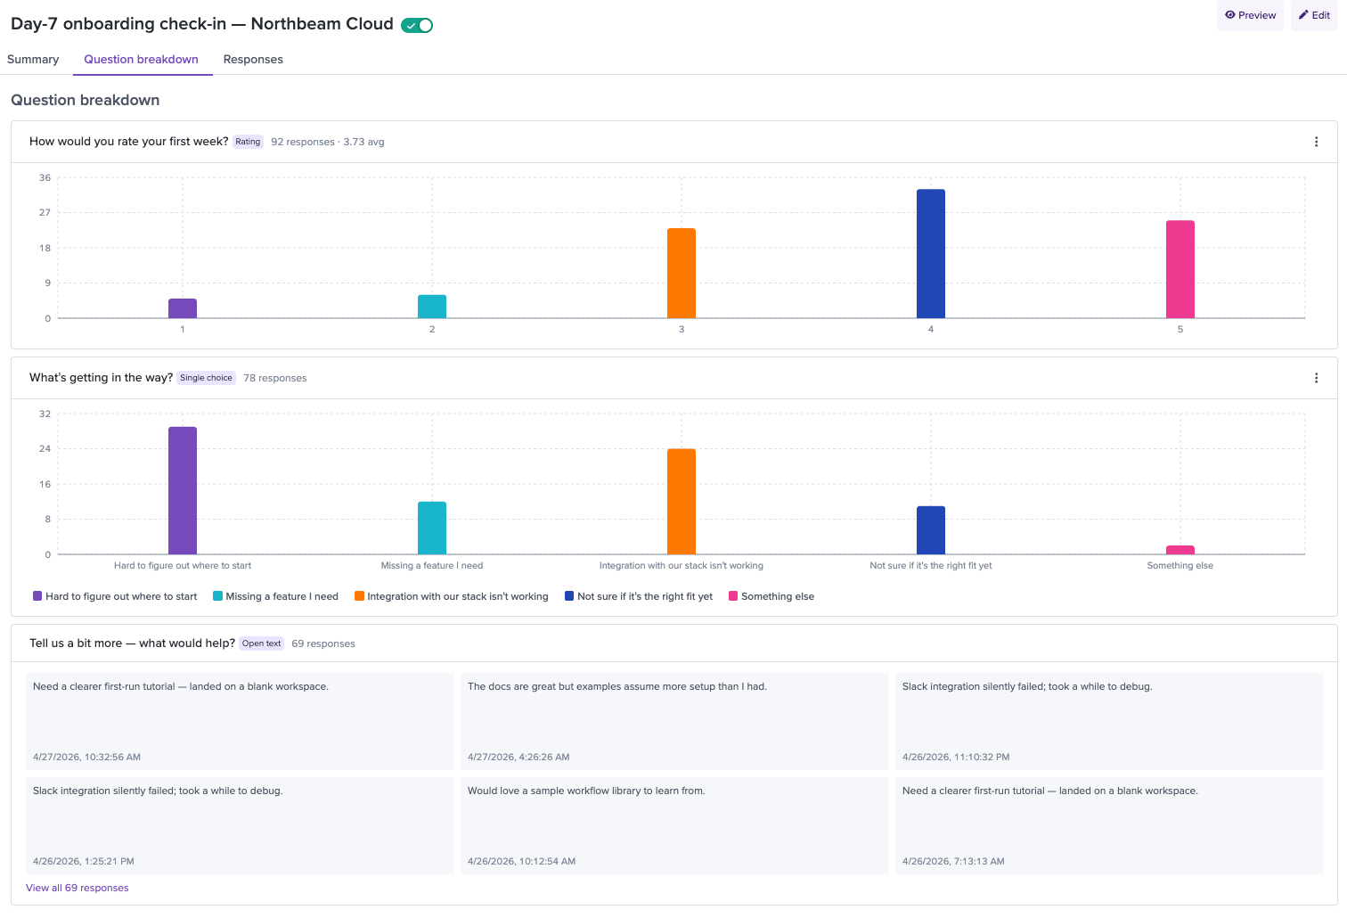Click the Rating tag on first question
The image size is (1347, 918).
click(x=248, y=142)
